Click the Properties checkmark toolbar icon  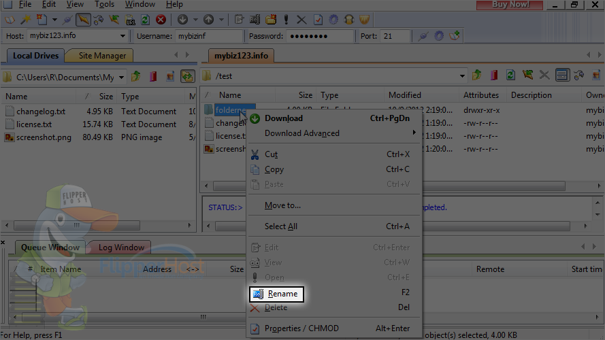coord(318,19)
